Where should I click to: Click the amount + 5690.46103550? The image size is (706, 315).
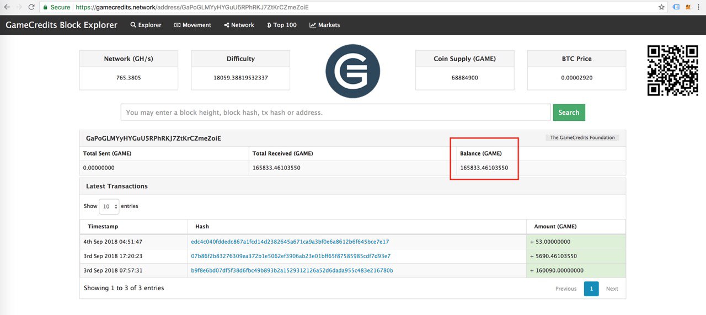pos(554,256)
